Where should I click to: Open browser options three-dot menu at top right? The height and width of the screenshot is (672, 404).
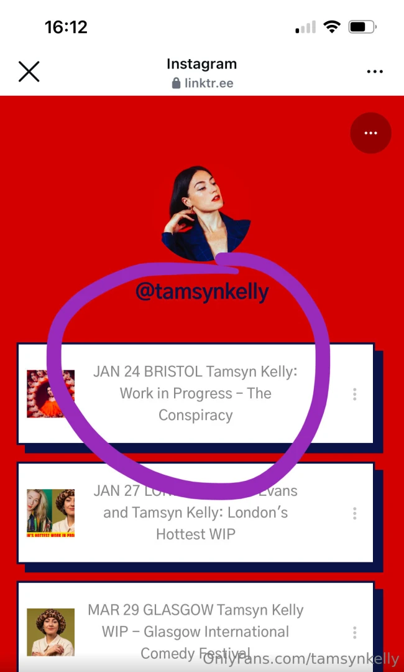[375, 72]
